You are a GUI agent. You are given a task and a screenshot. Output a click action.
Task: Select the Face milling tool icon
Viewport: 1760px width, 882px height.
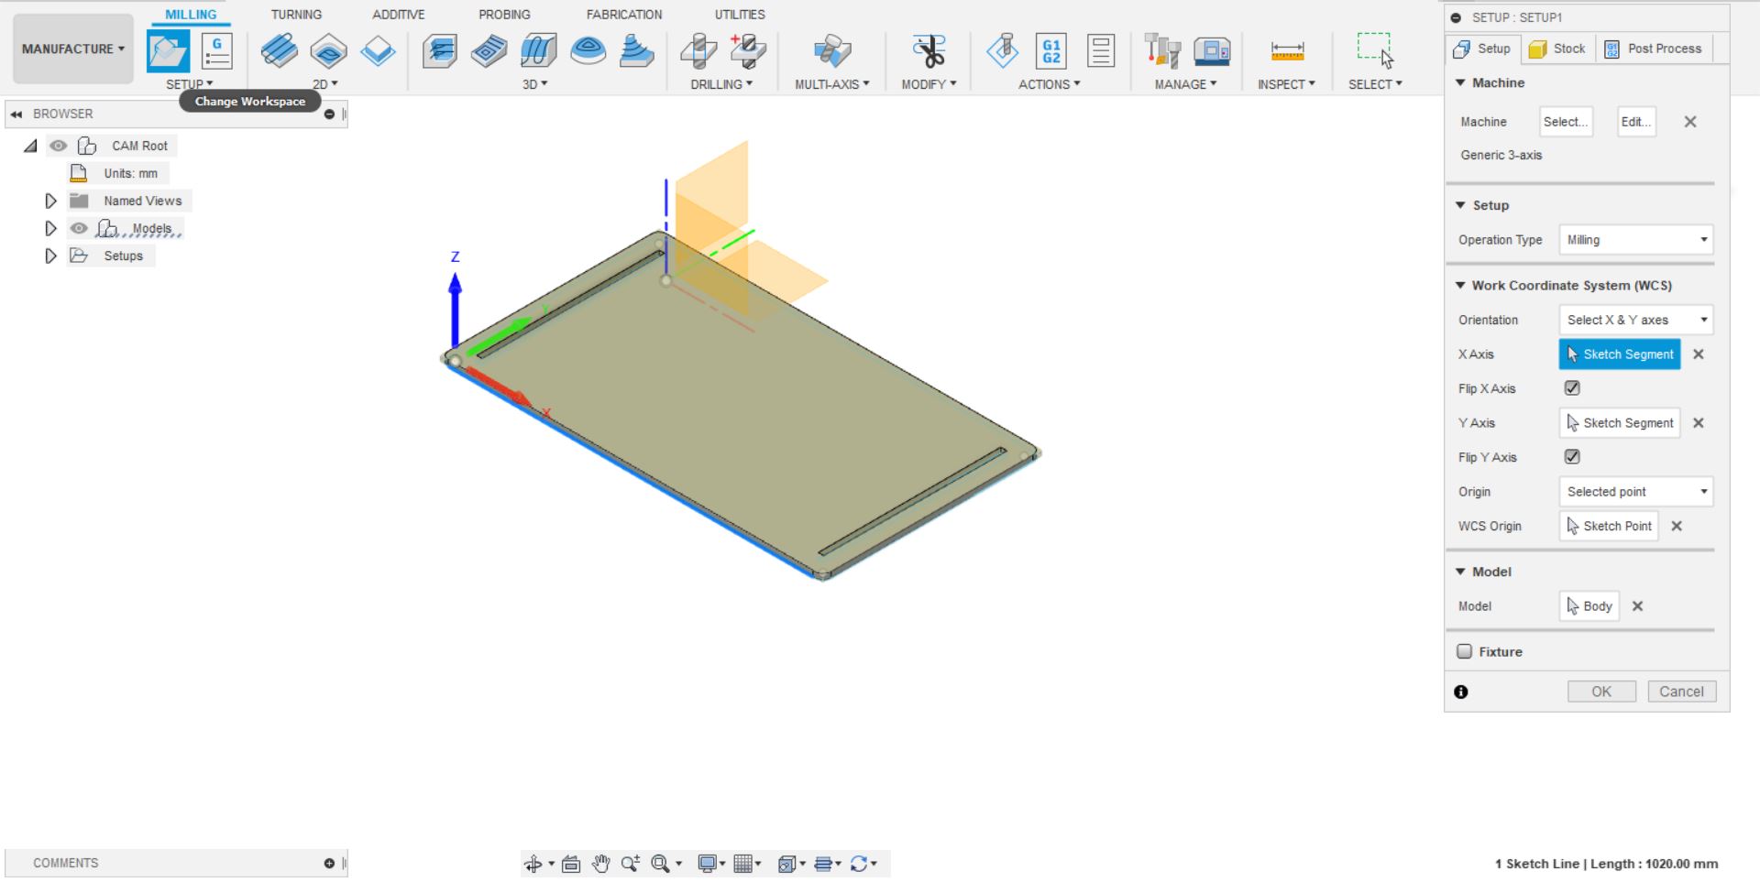point(378,51)
